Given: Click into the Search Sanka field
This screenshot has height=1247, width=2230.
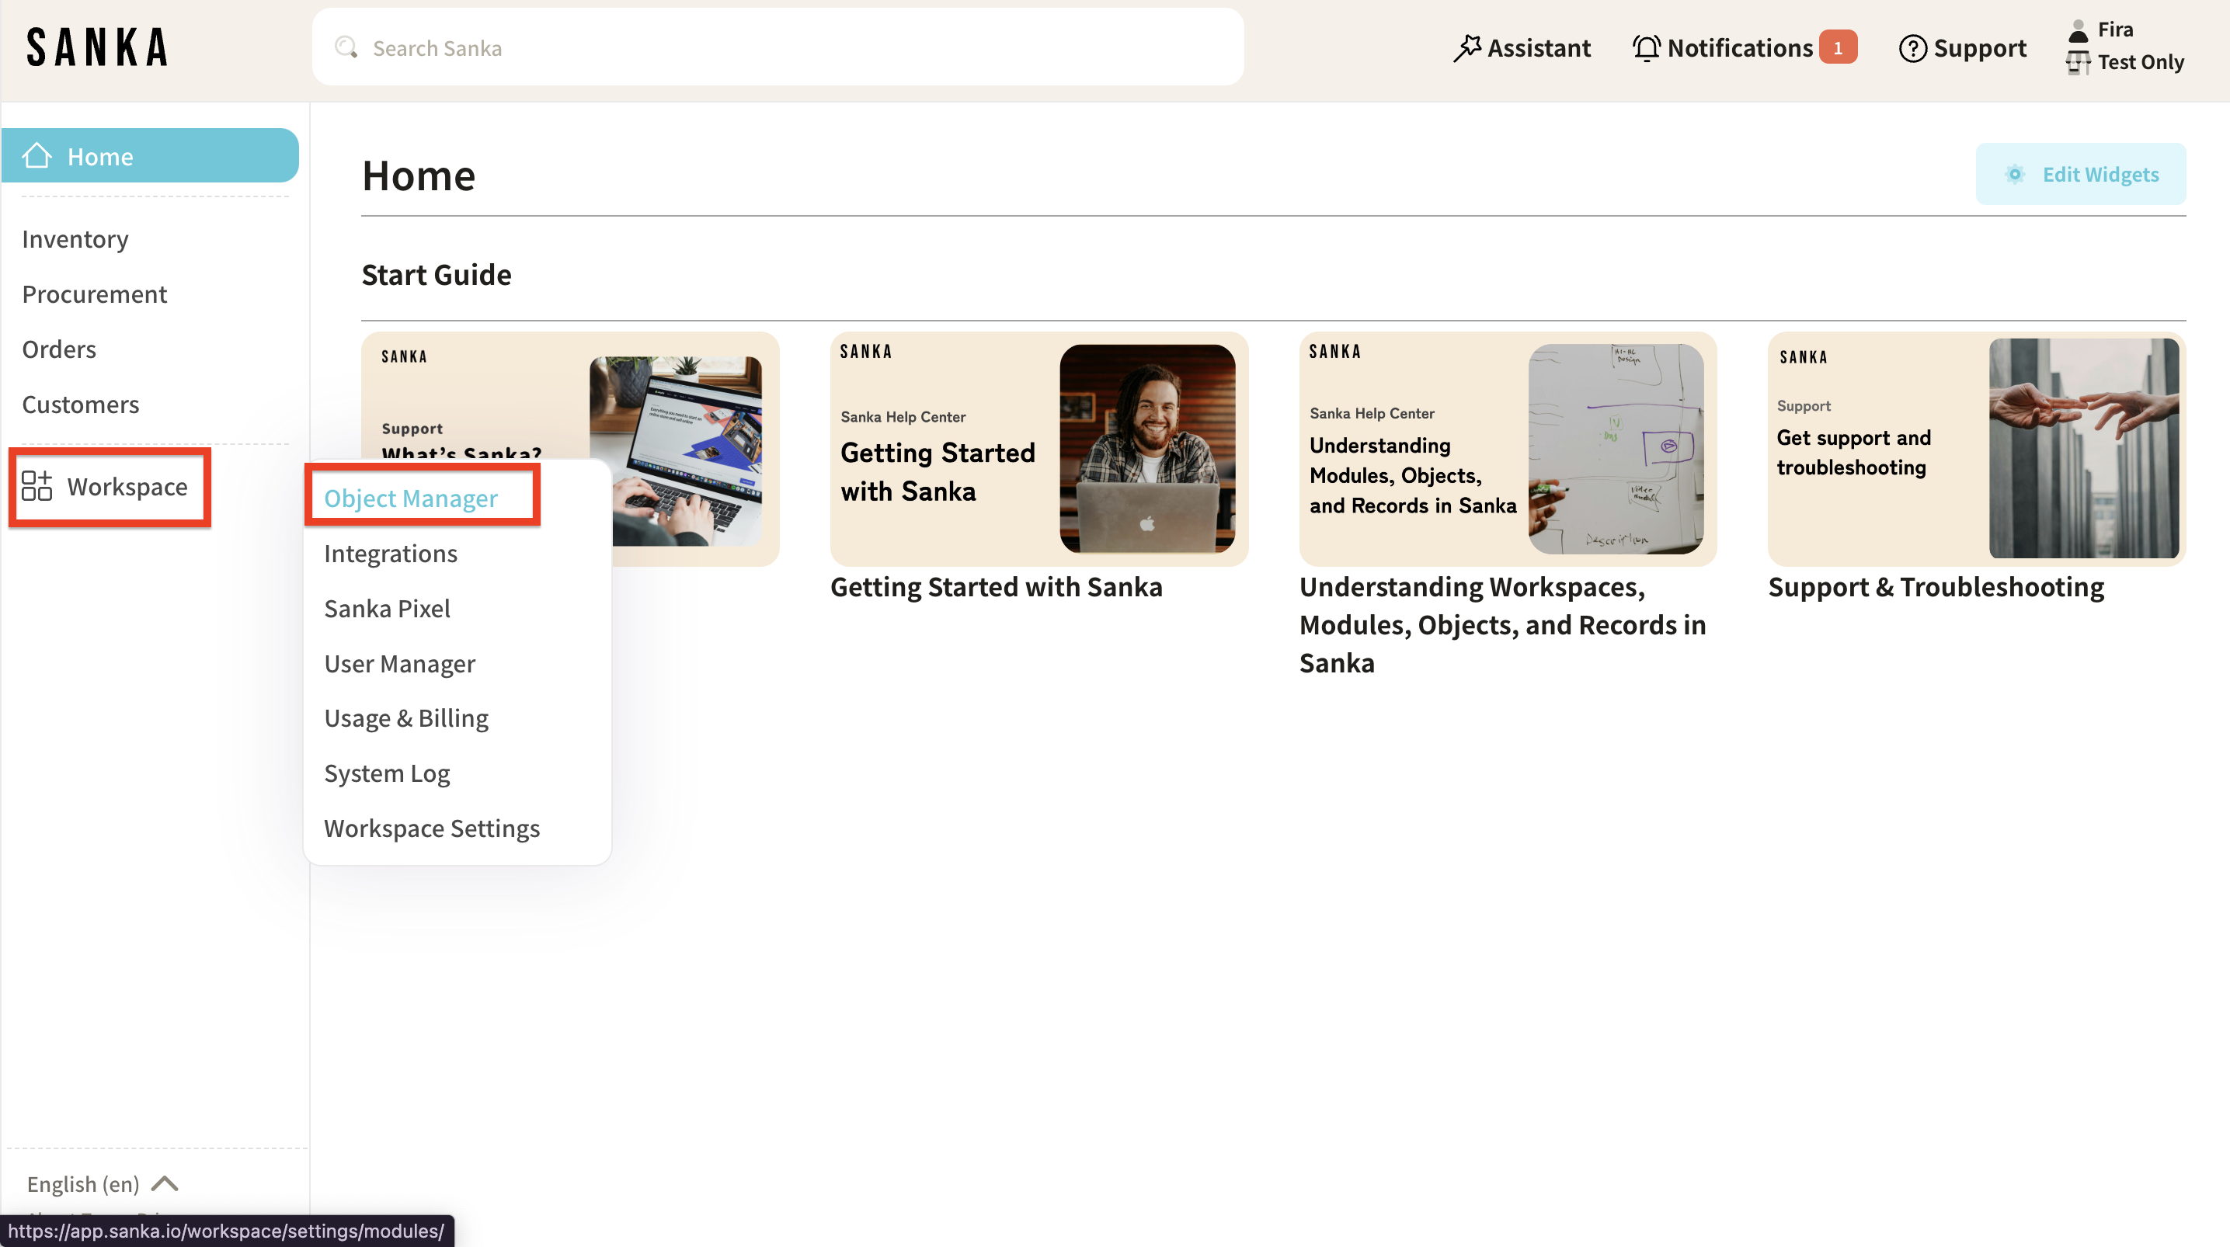Looking at the screenshot, I should click(779, 47).
